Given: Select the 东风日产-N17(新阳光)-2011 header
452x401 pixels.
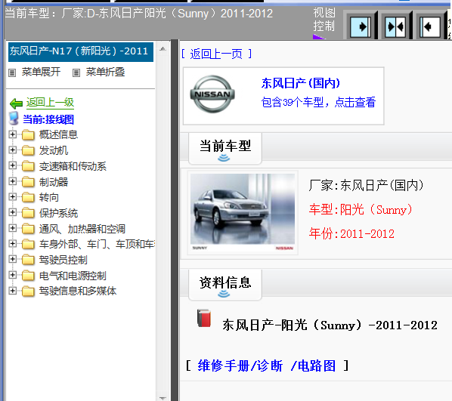Looking at the screenshot, I should click(x=81, y=52).
